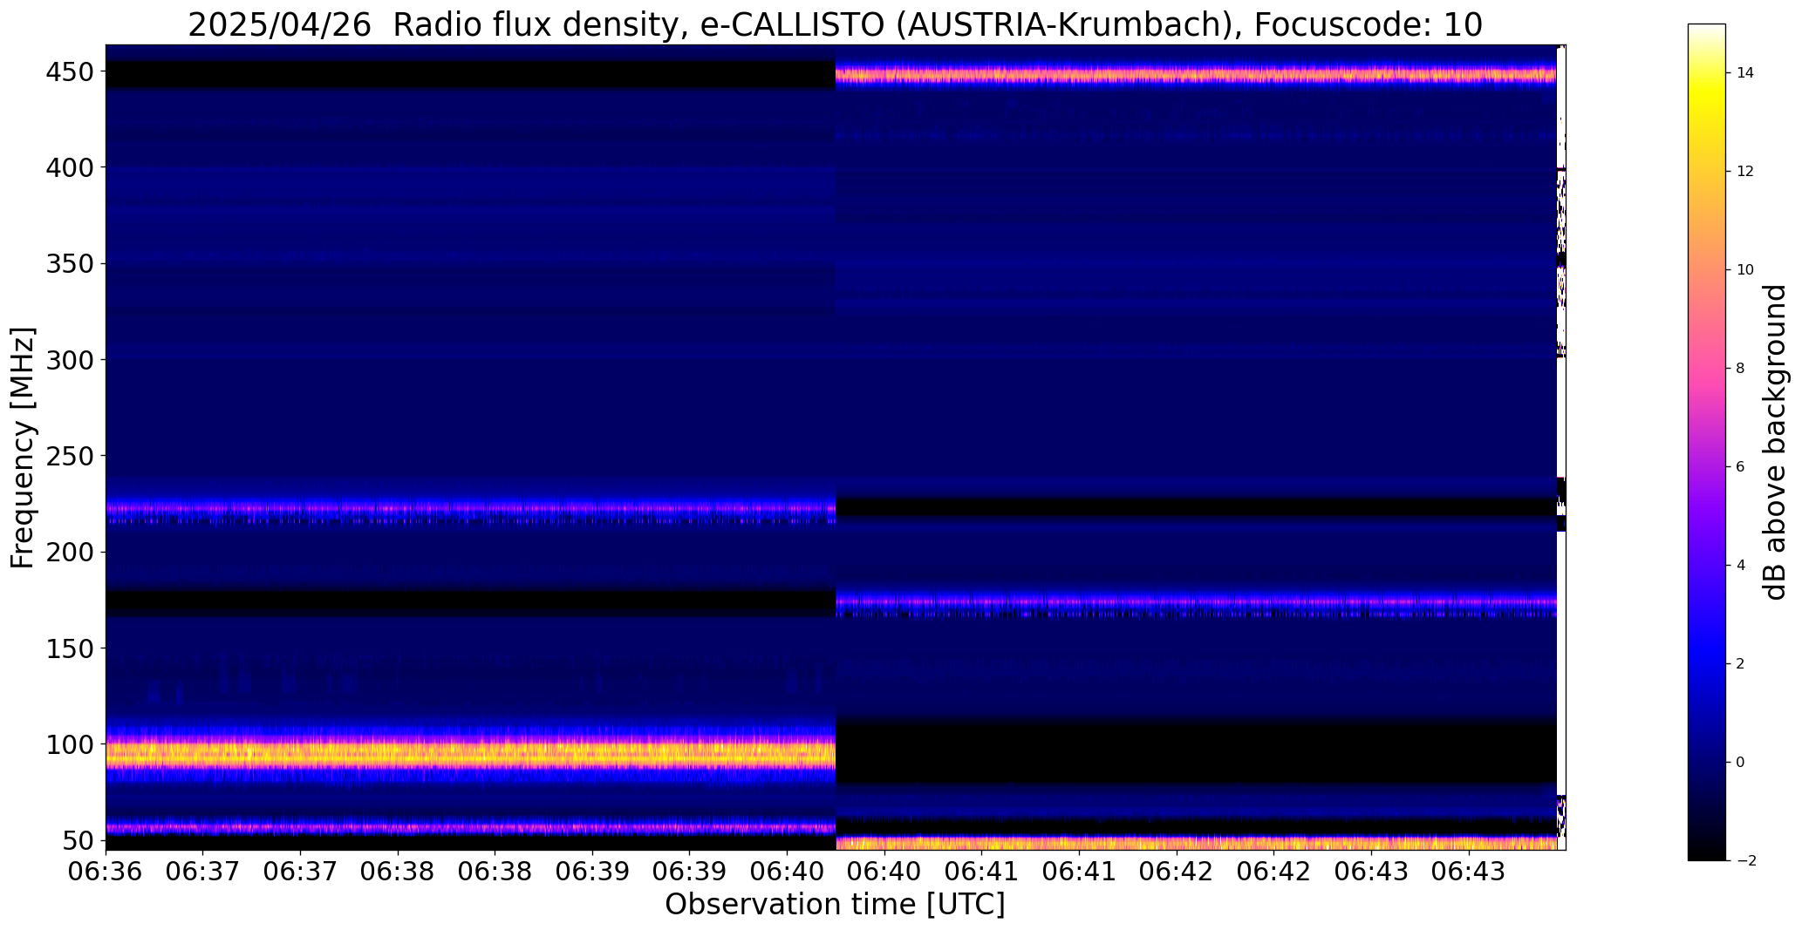Screen dimensions: 1802x930
Task: Click the 6 tick on the colorbar
Action: pyautogui.click(x=1740, y=467)
